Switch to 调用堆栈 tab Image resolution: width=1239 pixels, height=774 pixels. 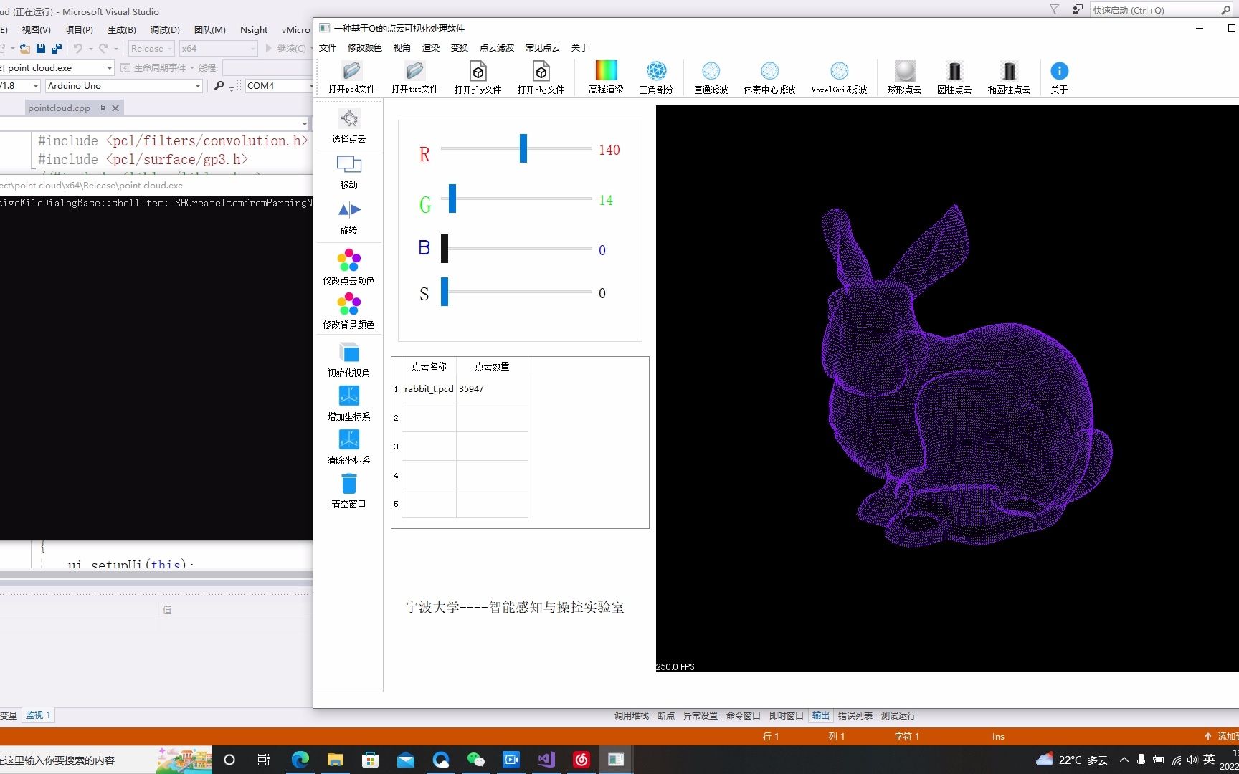[x=631, y=715]
